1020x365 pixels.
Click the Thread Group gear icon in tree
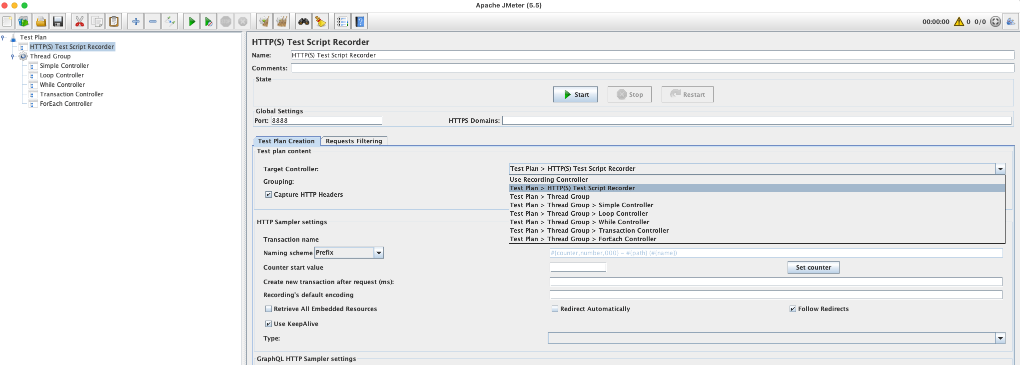(23, 56)
